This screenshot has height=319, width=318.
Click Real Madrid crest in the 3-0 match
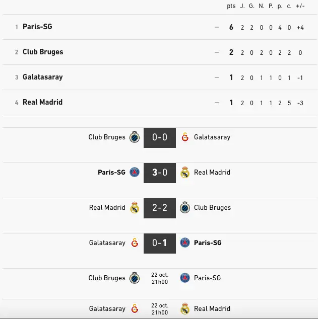pos(185,172)
